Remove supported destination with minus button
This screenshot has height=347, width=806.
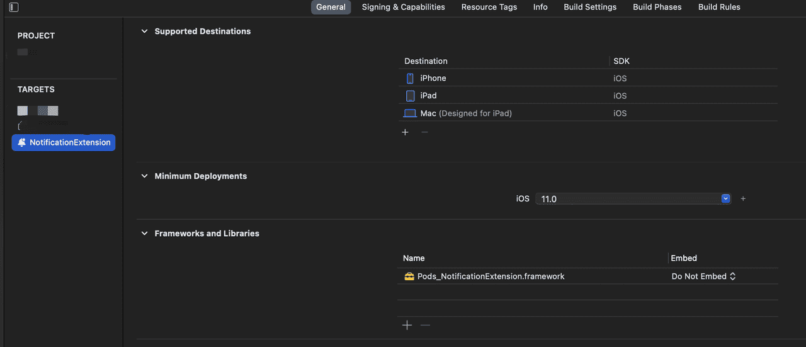(424, 132)
